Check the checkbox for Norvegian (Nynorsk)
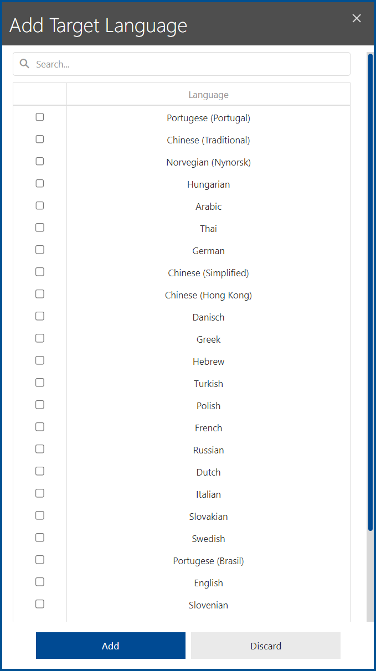This screenshot has width=376, height=671. point(39,161)
